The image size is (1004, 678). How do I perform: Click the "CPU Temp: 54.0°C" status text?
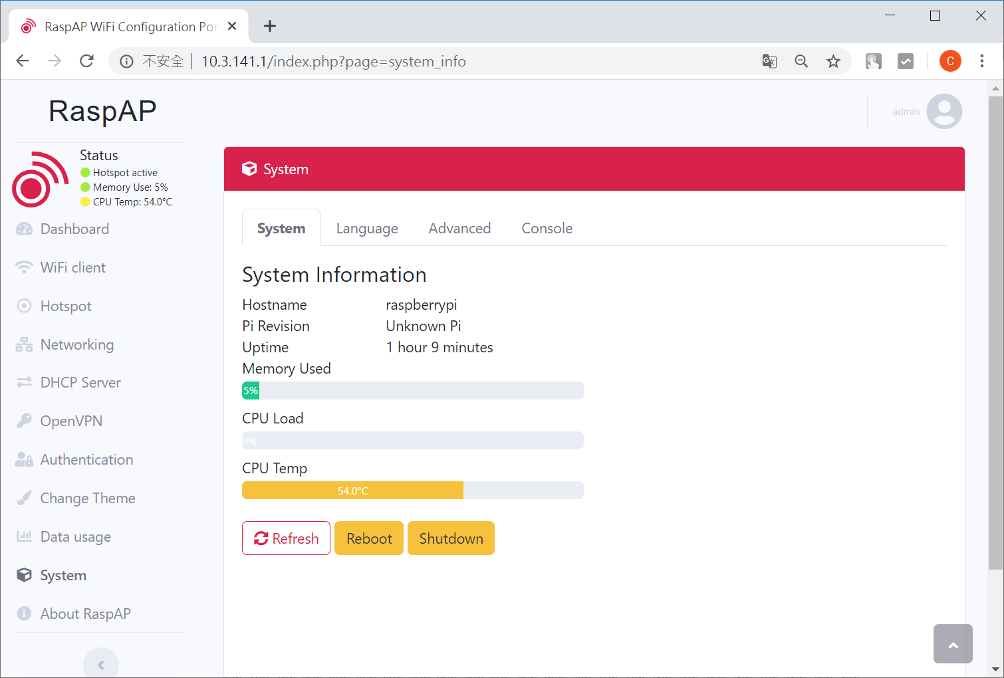132,202
